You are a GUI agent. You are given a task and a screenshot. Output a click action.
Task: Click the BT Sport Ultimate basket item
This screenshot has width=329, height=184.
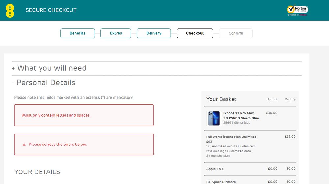click(221, 182)
